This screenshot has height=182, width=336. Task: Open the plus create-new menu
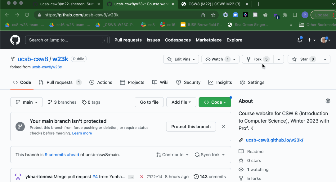[x=311, y=40]
